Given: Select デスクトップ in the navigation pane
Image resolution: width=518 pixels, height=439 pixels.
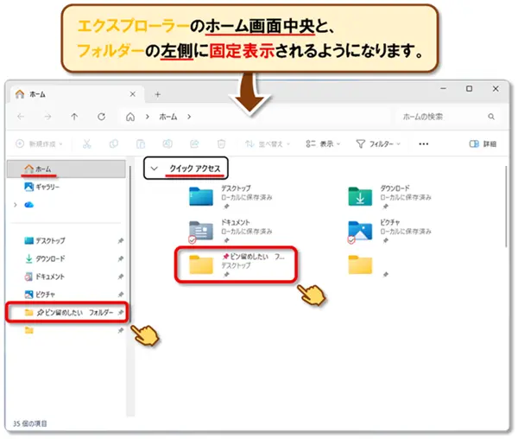Looking at the screenshot, I should 66,240.
